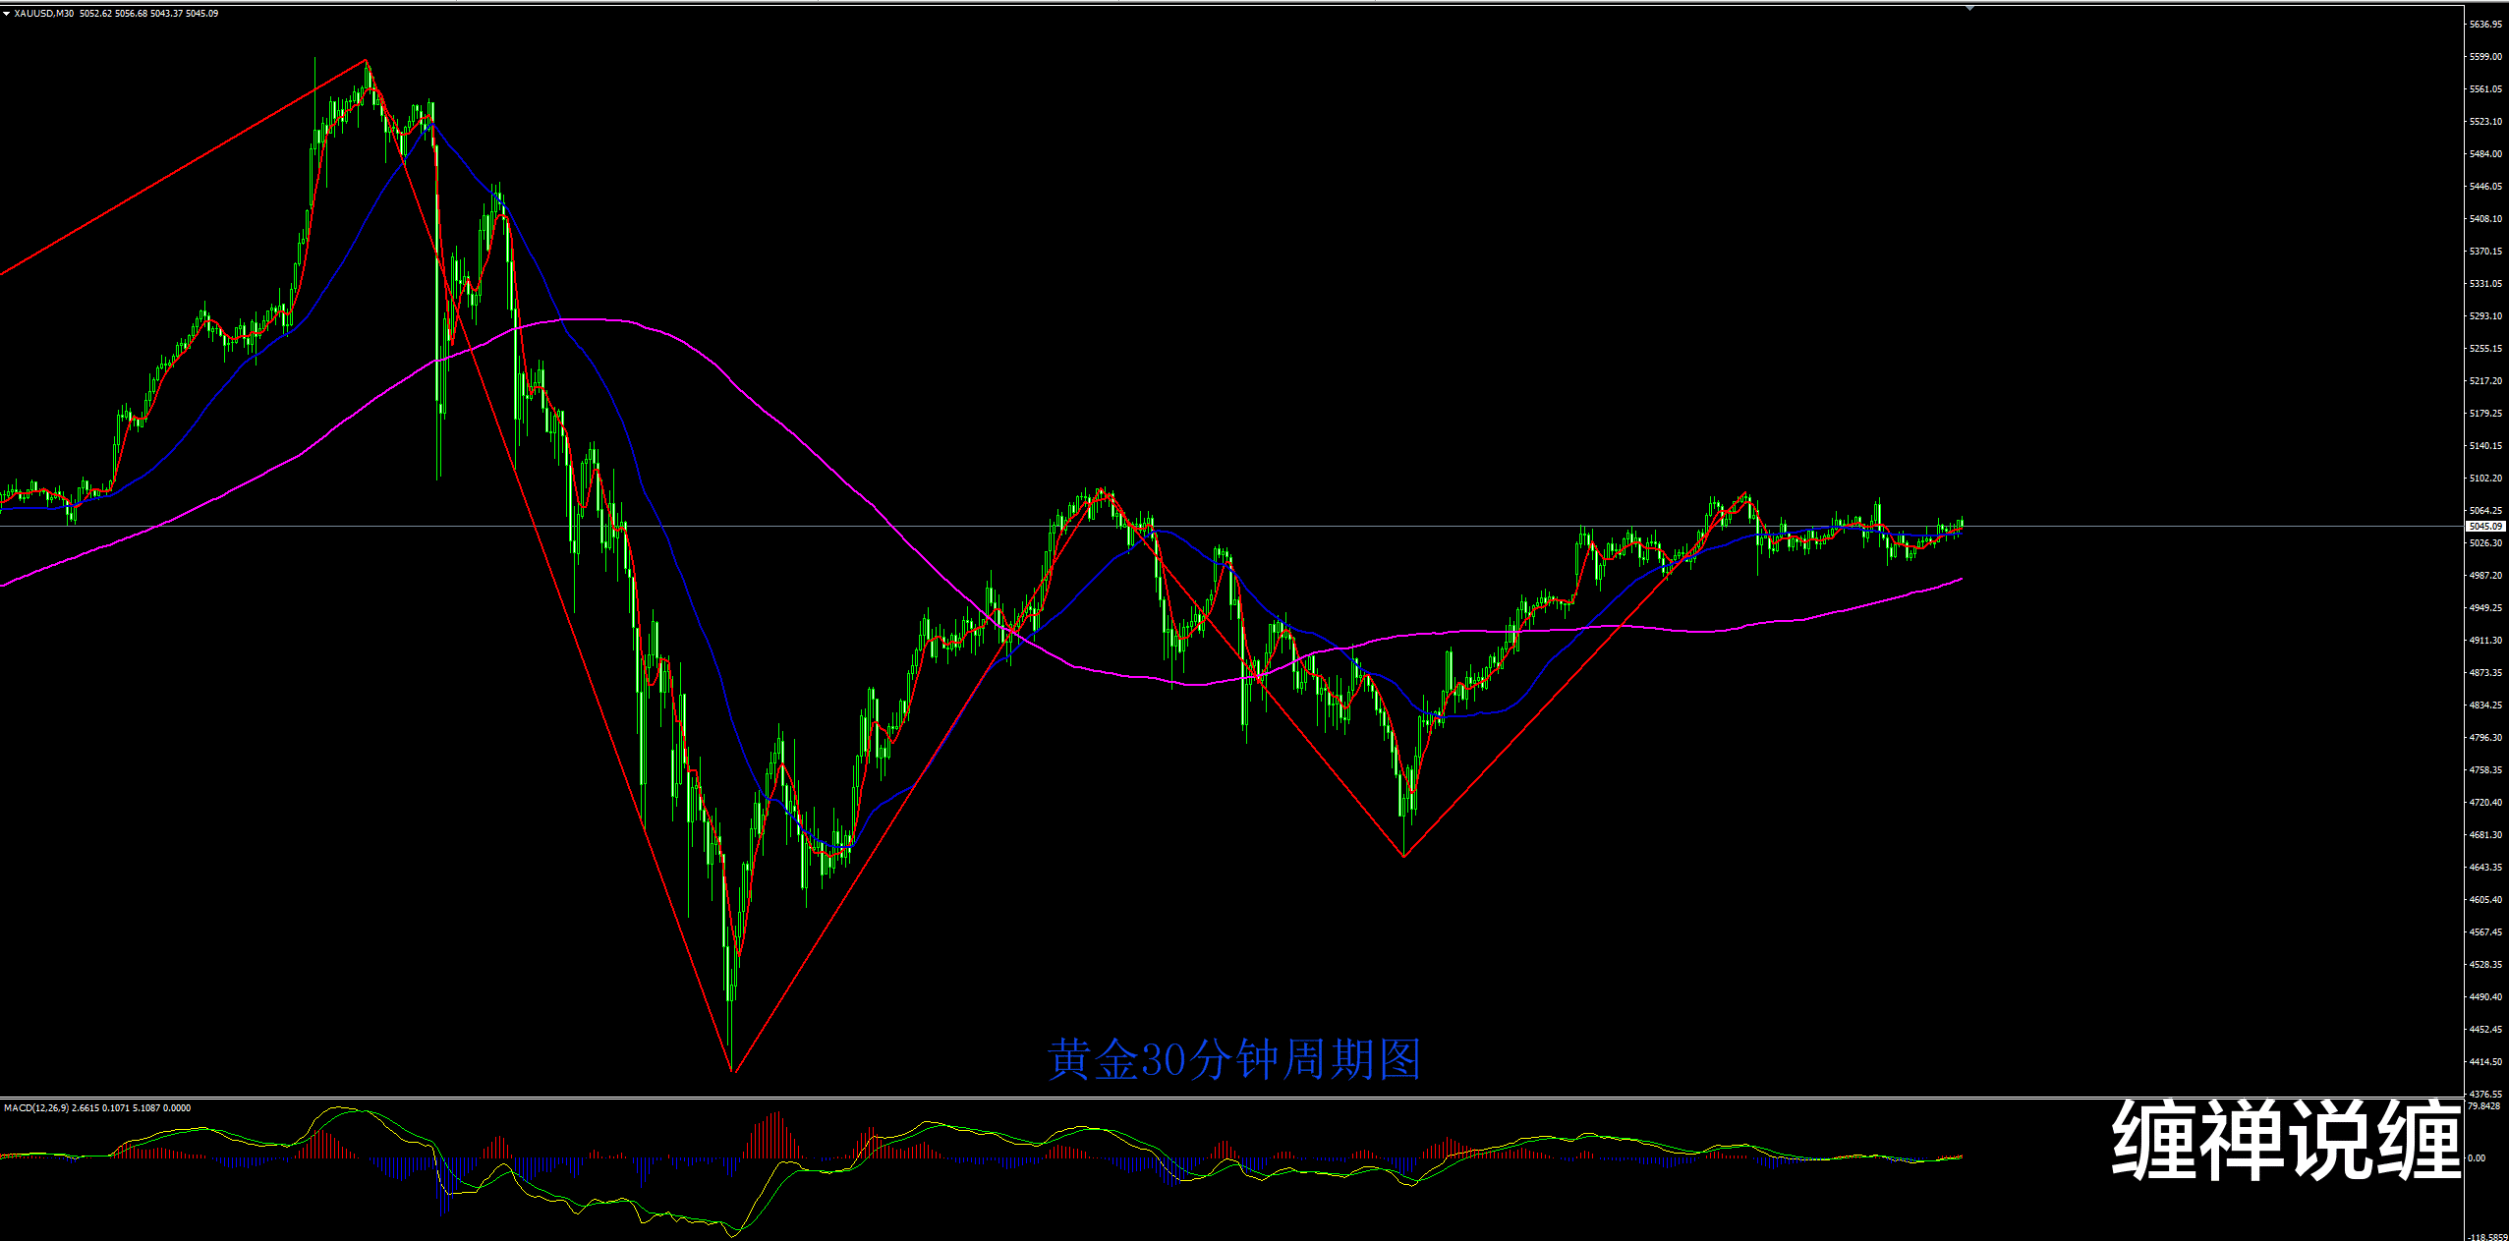
Task: Click the OHLC values 5052.62 5056.68 5043.37 5045.09
Action: click(149, 14)
